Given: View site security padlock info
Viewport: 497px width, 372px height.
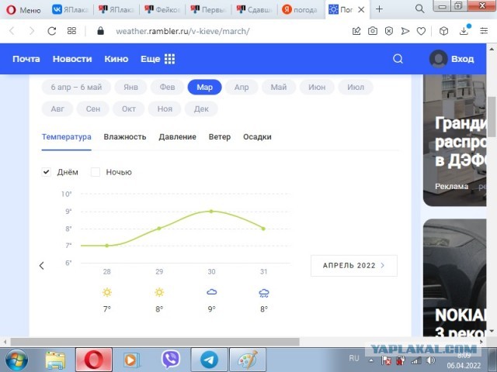Looking at the screenshot, I should pos(100,31).
